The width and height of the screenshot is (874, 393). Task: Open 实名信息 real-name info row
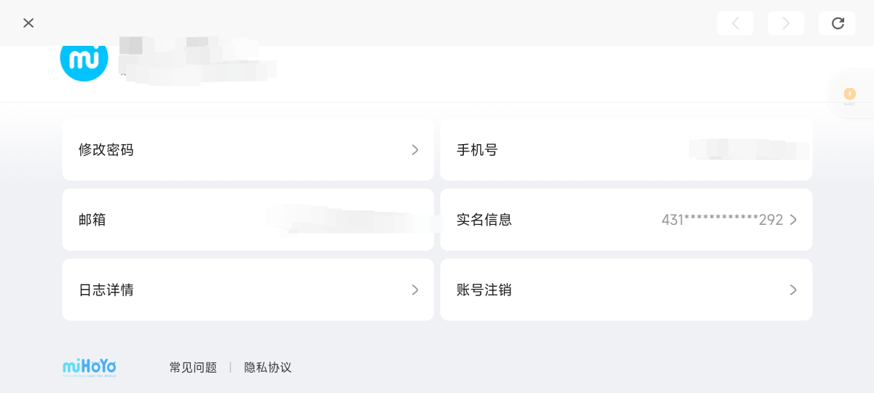click(626, 220)
